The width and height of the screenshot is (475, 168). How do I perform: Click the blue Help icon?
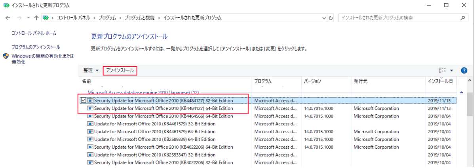(464, 70)
